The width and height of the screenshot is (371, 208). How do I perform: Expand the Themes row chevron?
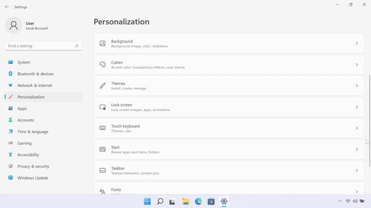(x=357, y=86)
